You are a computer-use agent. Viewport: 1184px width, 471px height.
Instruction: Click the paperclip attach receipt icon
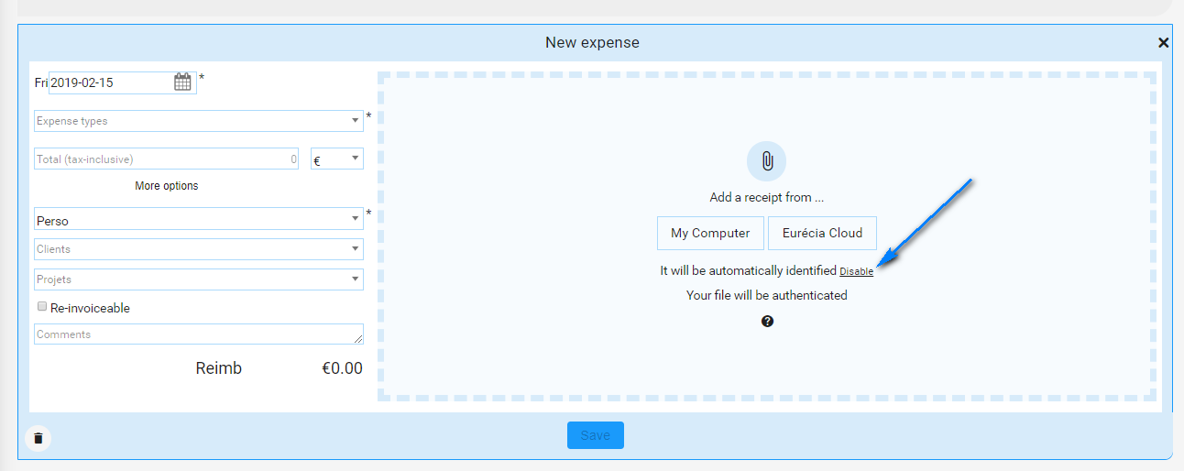coord(767,161)
